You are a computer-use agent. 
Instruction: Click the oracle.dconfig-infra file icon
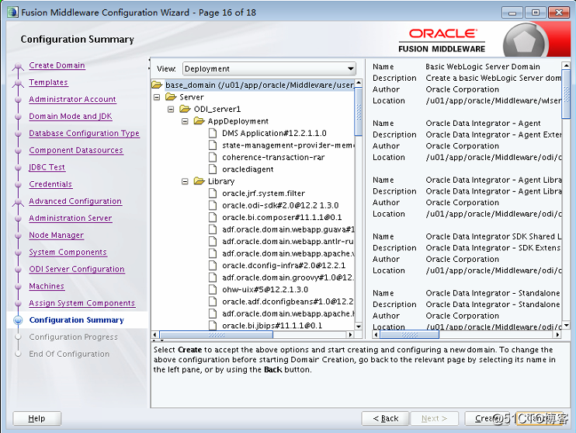[213, 265]
